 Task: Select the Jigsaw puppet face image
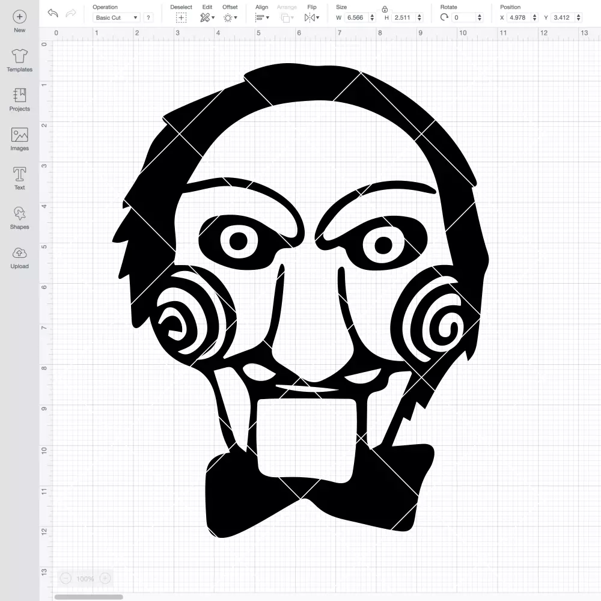click(x=300, y=300)
